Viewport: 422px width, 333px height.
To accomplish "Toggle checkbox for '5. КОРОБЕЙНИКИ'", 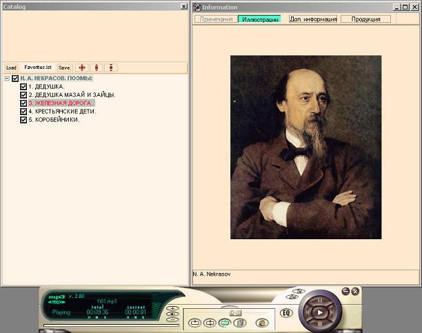I will pyautogui.click(x=23, y=119).
